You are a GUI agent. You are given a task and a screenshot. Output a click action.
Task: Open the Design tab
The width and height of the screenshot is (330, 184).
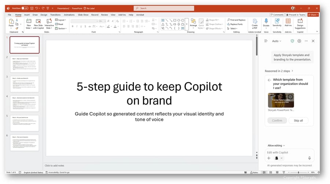coord(44,15)
